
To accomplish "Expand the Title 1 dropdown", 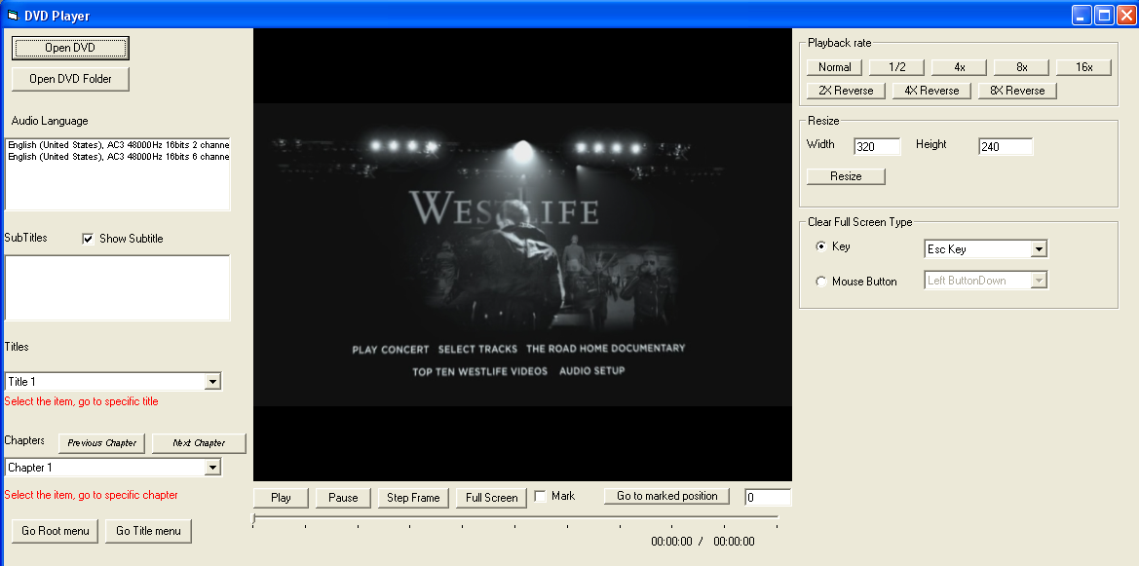I will [x=213, y=382].
